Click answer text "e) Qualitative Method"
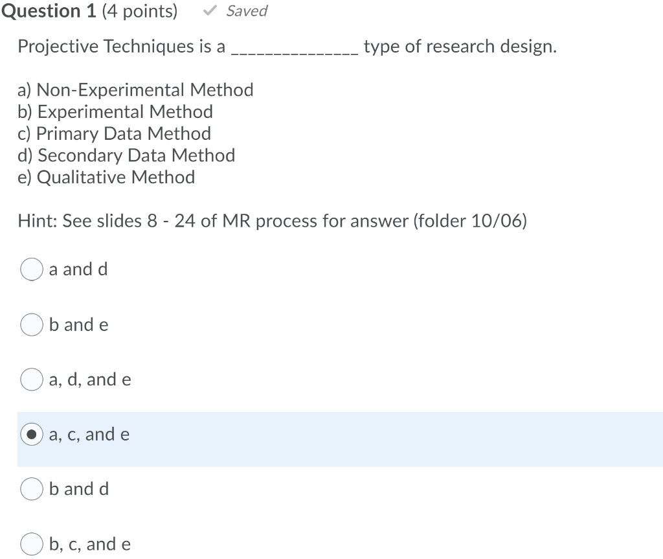Viewport: 663px width, 559px height. [107, 177]
